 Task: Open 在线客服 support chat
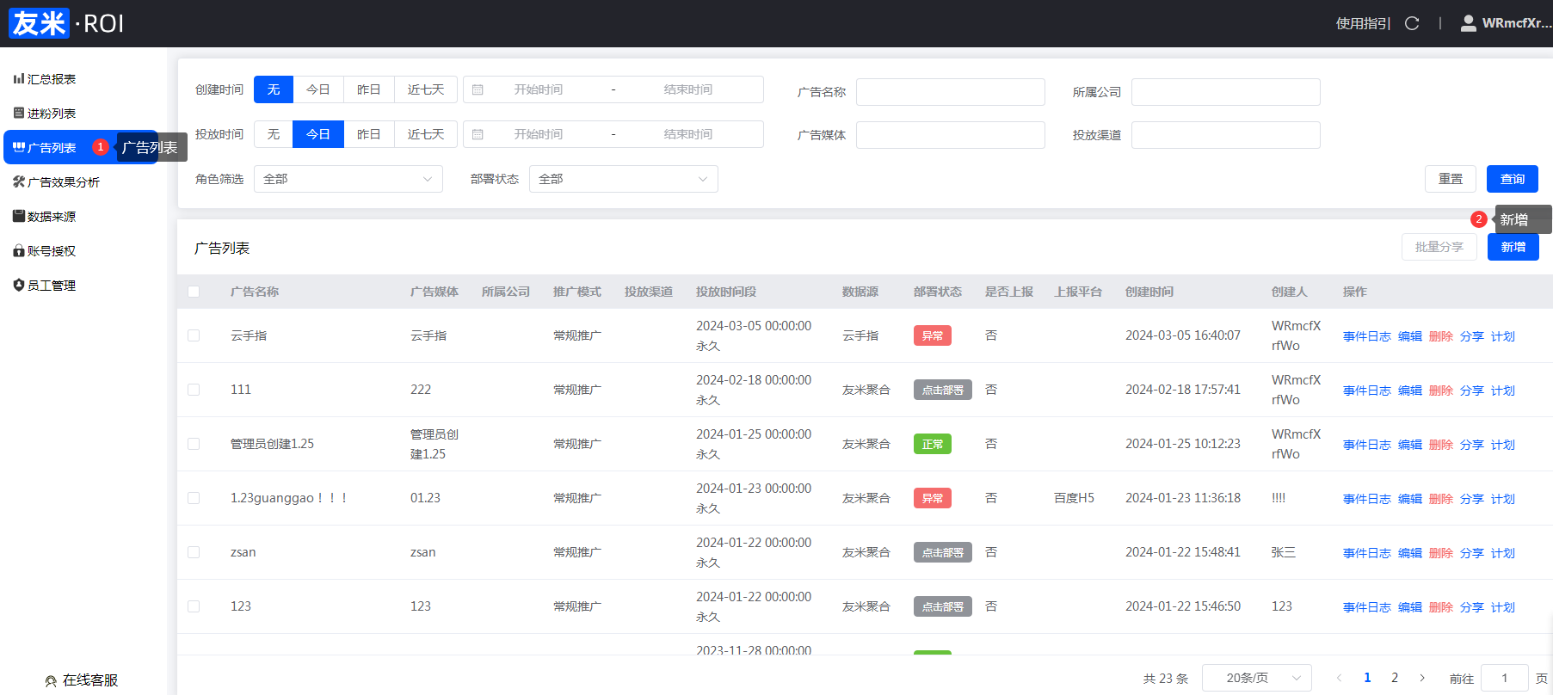pyautogui.click(x=82, y=680)
